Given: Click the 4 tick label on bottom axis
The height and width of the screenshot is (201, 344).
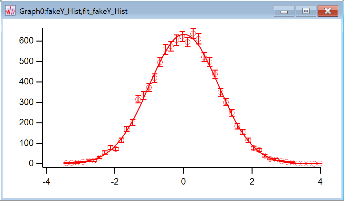Looking at the screenshot, I should (x=320, y=181).
